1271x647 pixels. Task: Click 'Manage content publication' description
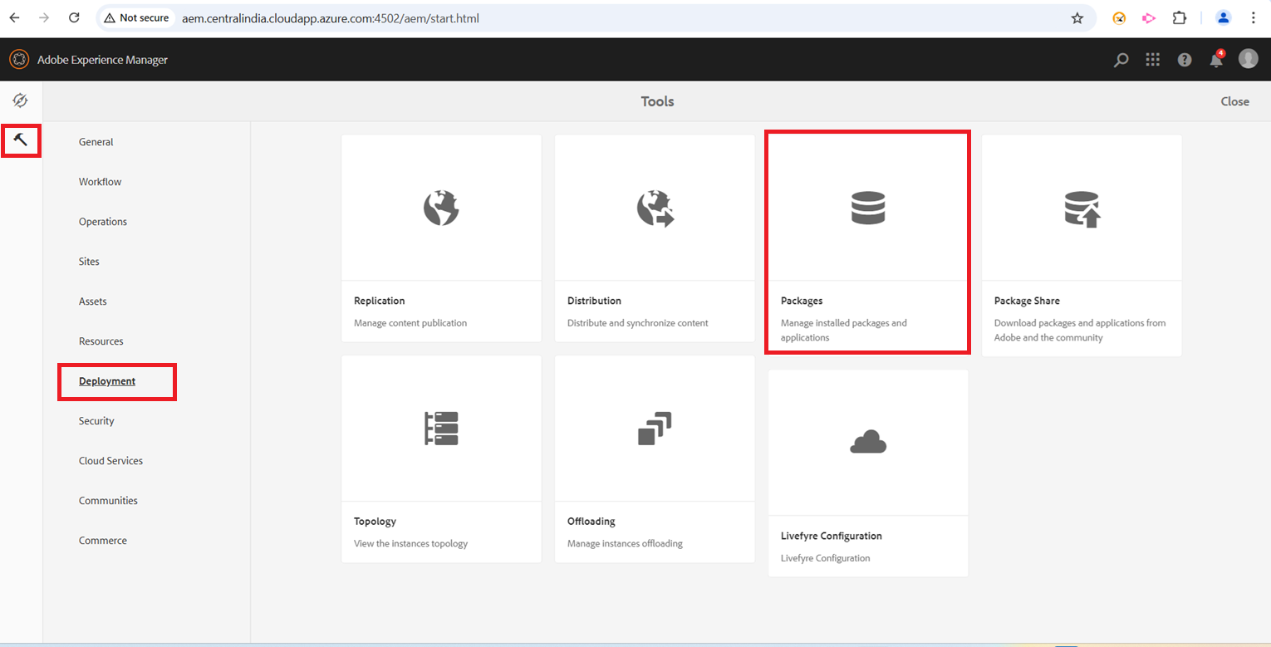click(x=410, y=323)
